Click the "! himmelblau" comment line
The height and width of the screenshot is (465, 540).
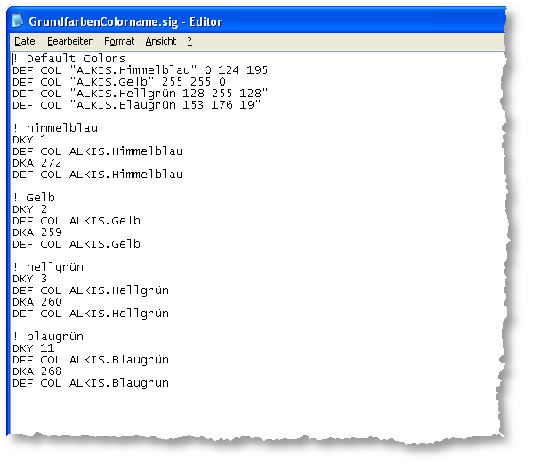(55, 128)
